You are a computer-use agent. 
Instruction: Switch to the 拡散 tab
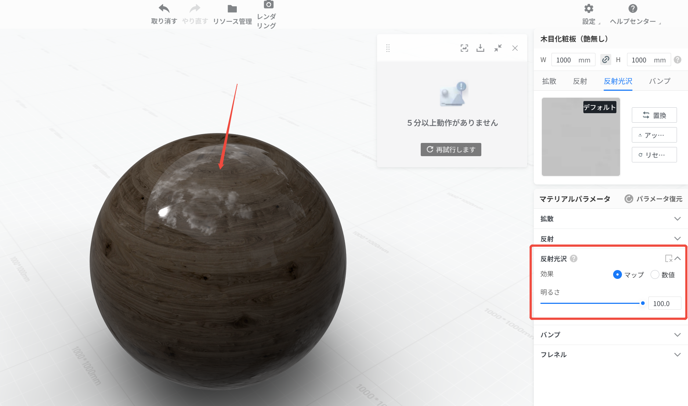click(x=549, y=81)
